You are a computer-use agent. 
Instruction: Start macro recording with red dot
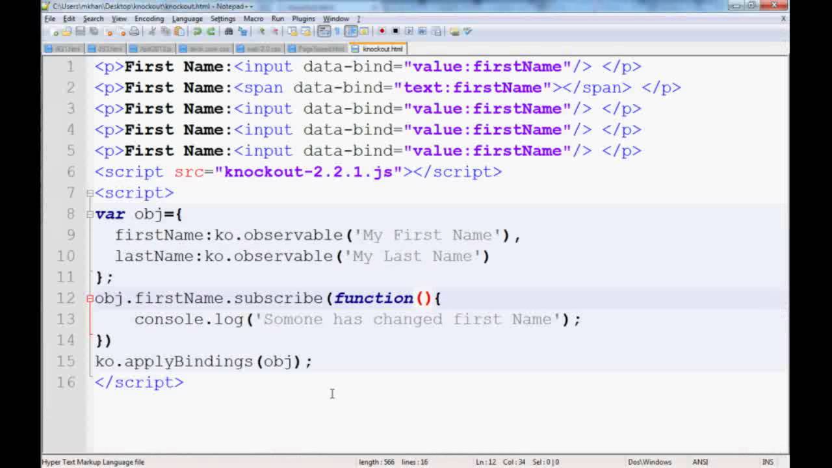coord(382,31)
